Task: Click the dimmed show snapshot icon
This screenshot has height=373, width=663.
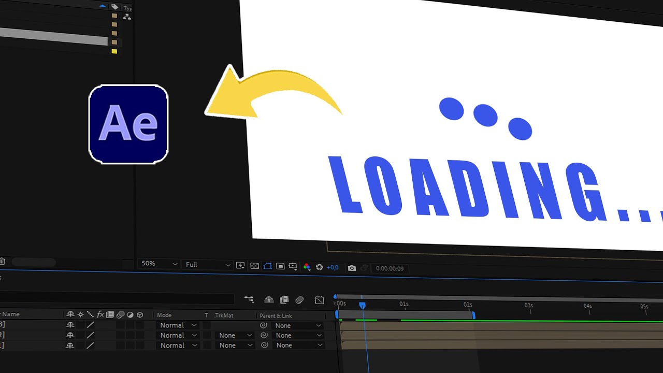Action: click(364, 268)
